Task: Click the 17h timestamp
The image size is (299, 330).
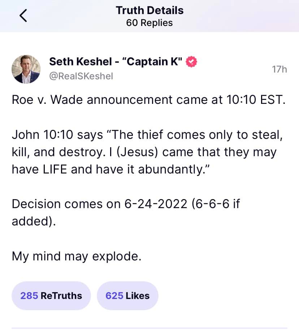Action: (279, 69)
